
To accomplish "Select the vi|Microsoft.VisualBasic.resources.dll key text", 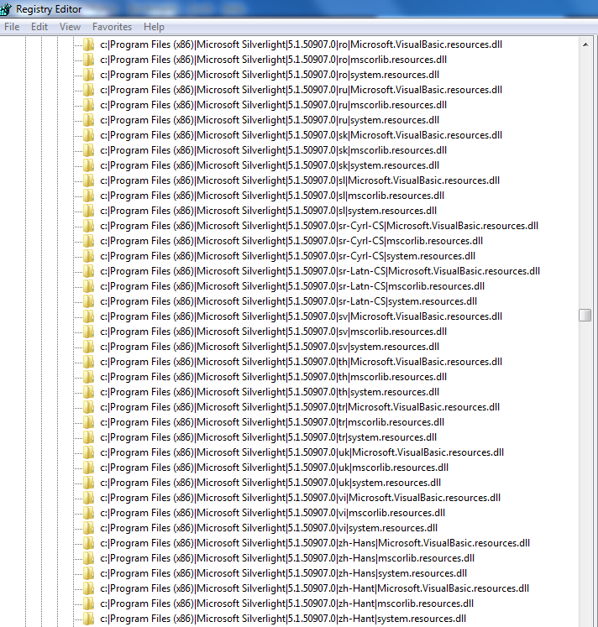I will (301, 498).
